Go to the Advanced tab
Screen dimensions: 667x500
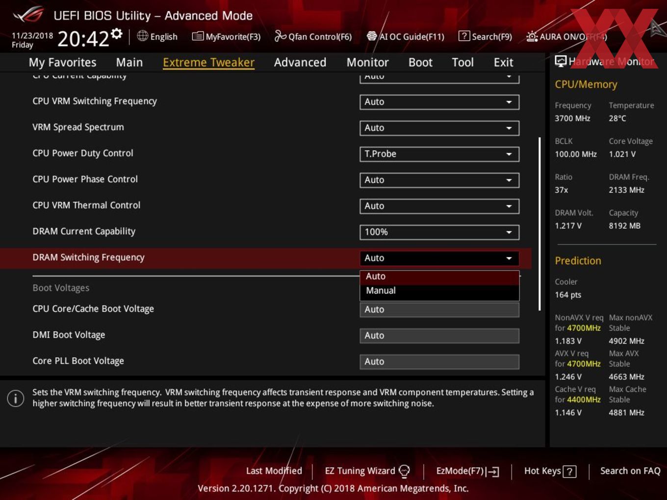click(x=300, y=62)
